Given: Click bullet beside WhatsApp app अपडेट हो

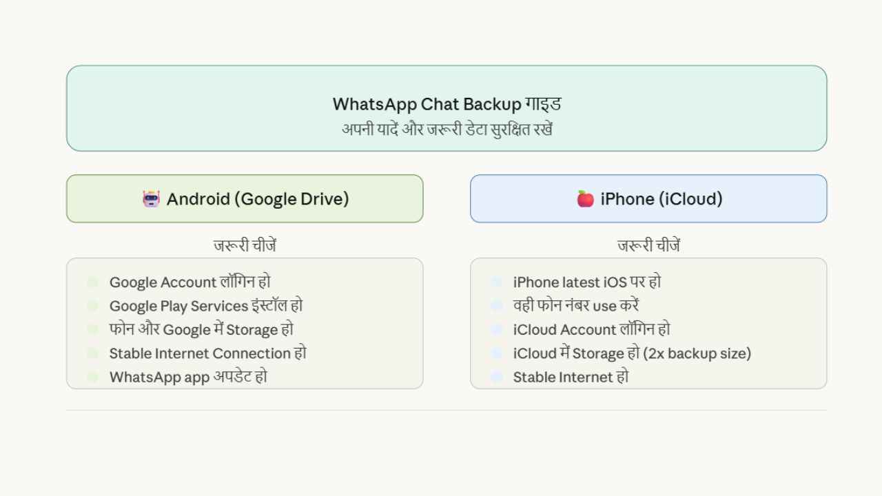Looking at the screenshot, I should point(93,377).
